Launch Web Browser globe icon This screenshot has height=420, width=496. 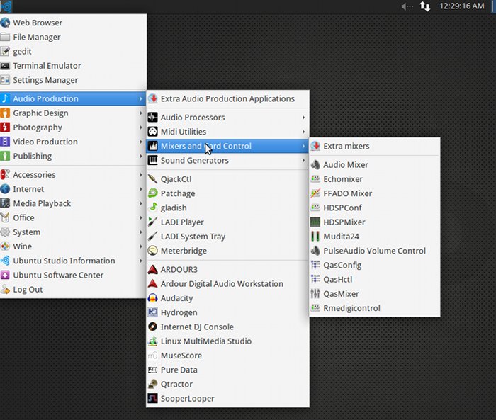5,23
